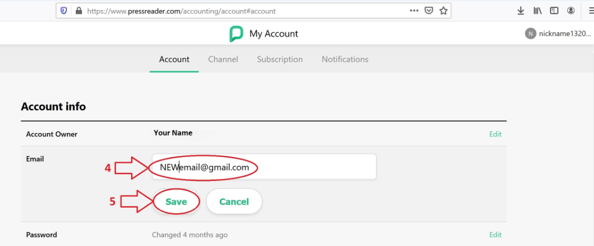Open the Firefox downloads panel
The image size is (594, 246).
[521, 11]
